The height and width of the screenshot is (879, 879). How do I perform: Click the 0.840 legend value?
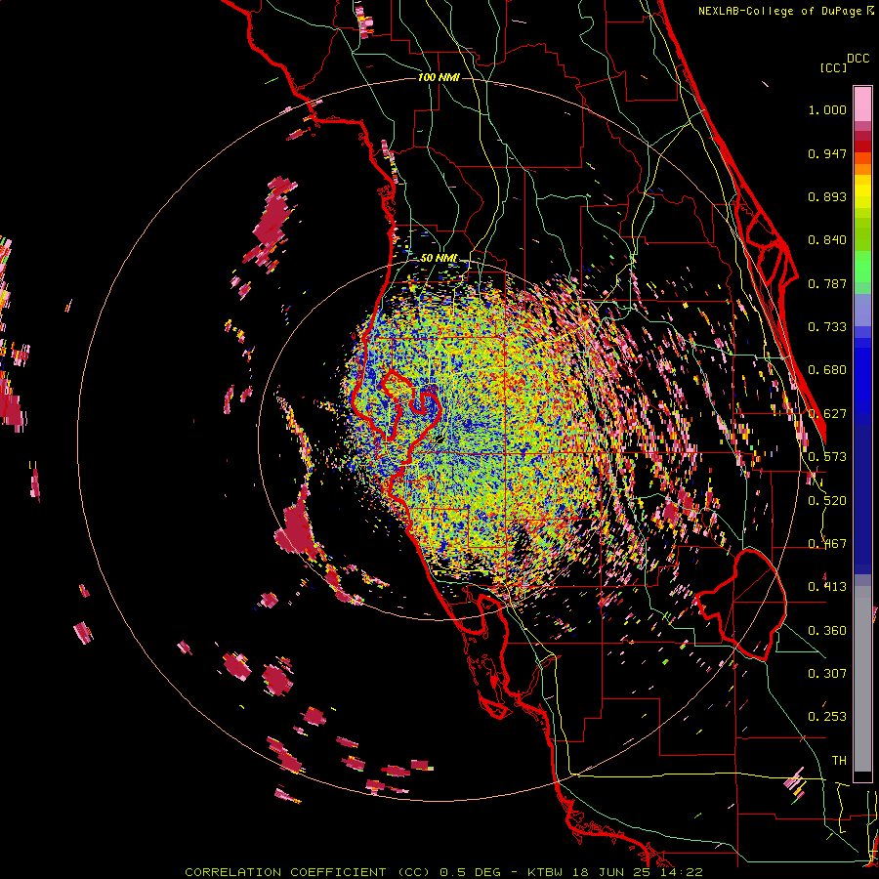pos(827,240)
